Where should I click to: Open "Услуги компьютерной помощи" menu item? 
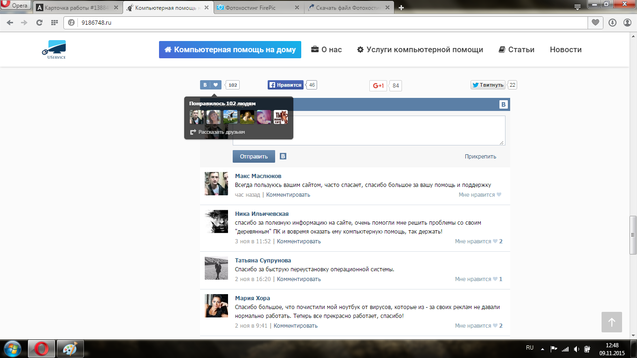pos(420,50)
